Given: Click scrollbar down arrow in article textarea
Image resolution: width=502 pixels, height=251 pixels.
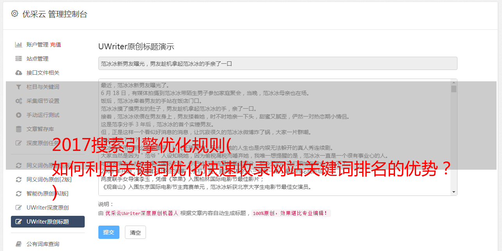Looking at the screenshot, I should click(454, 192).
